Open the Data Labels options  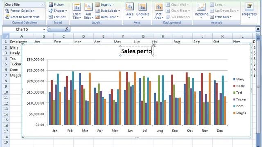click(x=108, y=11)
